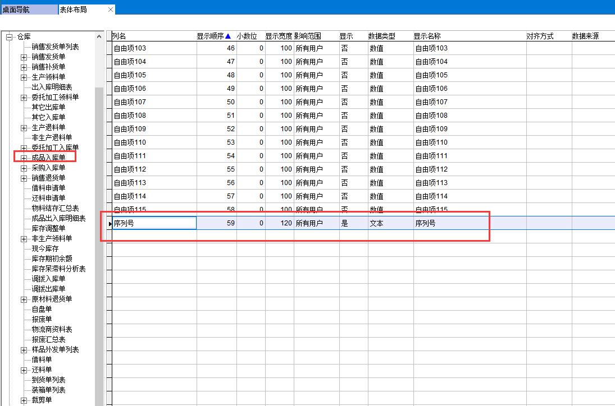Image resolution: width=615 pixels, height=406 pixels.
Task: Select the 表体布局 tab
Action: [x=74, y=10]
